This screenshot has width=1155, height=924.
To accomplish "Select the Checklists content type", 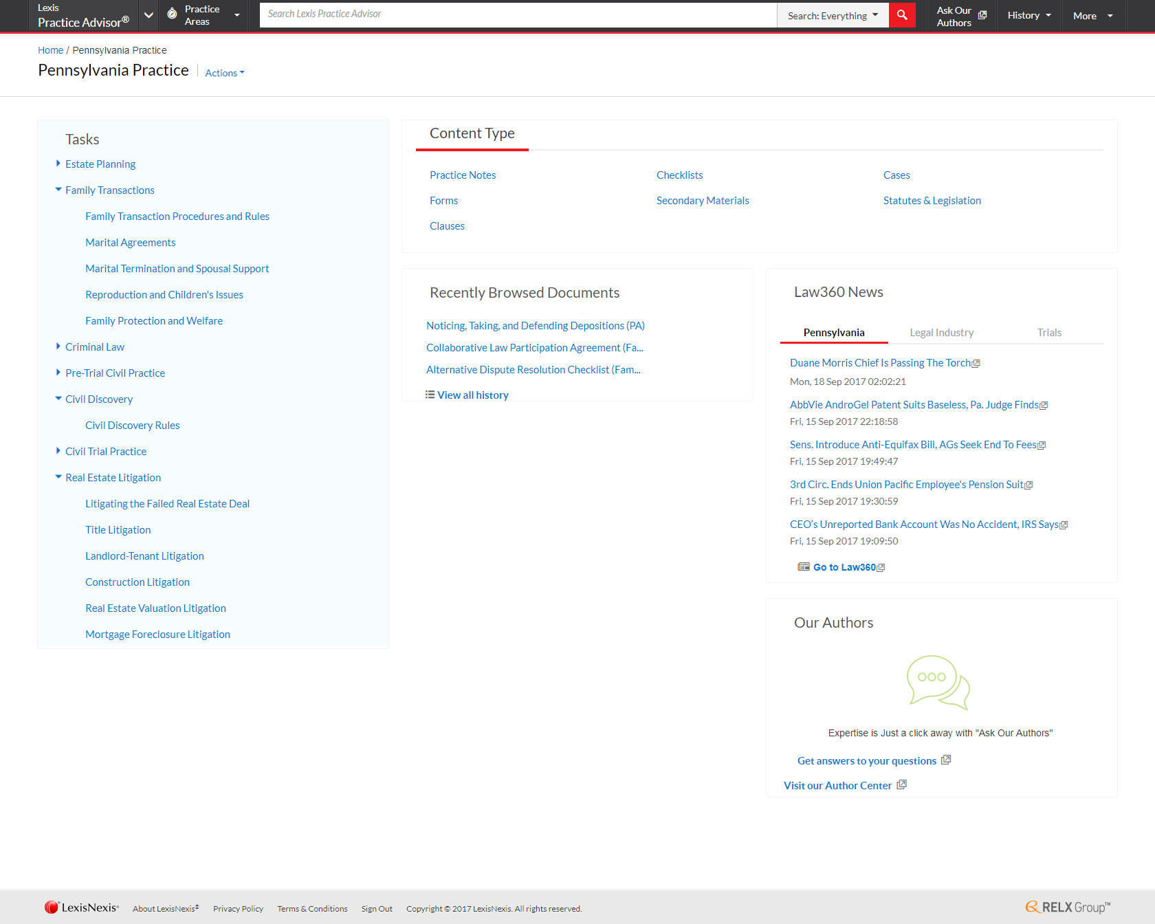I will click(x=679, y=175).
